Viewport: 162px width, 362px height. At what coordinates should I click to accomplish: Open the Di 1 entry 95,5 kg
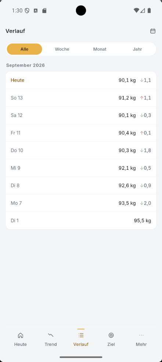pyautogui.click(x=81, y=220)
